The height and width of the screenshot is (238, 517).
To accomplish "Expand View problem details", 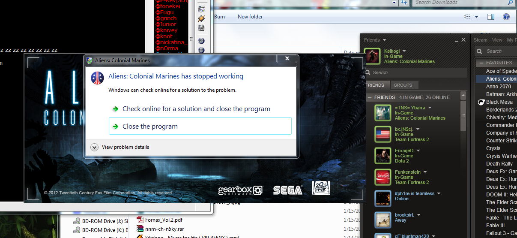I will 120,147.
